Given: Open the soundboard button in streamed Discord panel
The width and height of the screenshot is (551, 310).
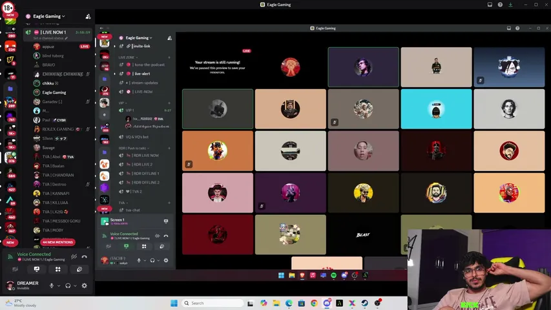Looking at the screenshot, I should (x=161, y=246).
